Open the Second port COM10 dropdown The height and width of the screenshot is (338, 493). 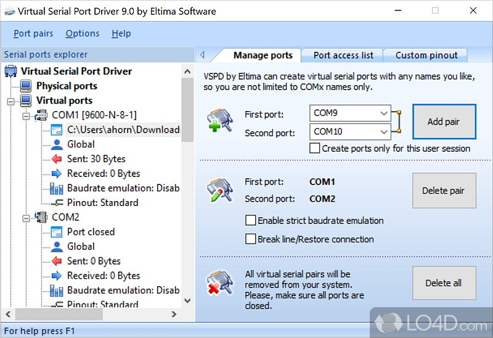383,131
